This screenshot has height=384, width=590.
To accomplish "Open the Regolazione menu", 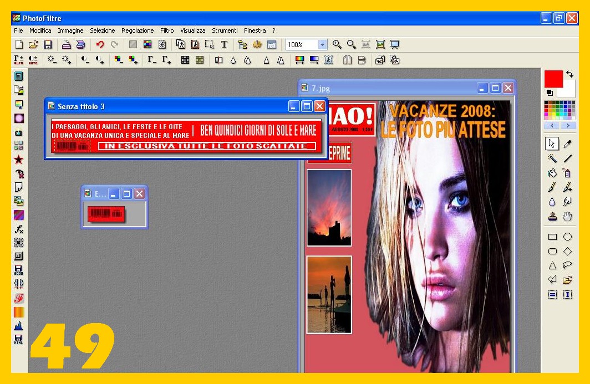I will pyautogui.click(x=138, y=30).
